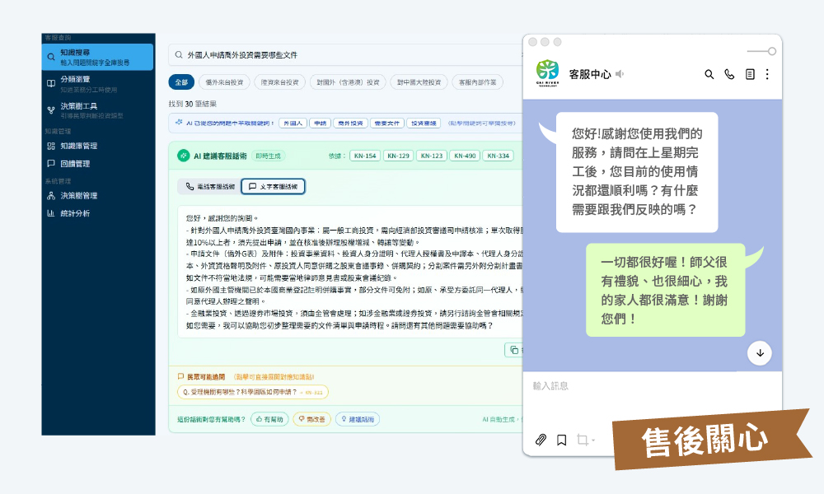Viewport: 824px width, 494px height.
Task: Click the 即時生成 badge
Action: point(268,156)
